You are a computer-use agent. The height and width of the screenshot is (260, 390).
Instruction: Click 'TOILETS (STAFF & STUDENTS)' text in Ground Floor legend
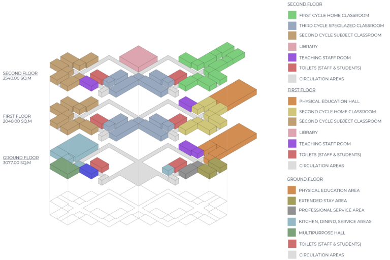330,244
